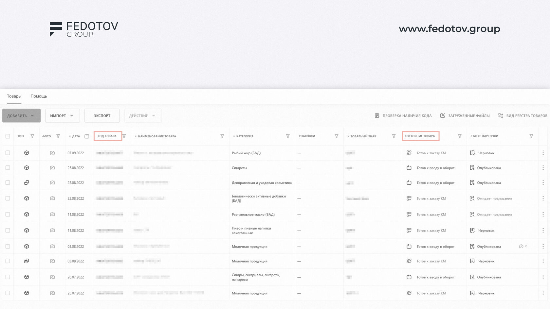Image resolution: width=550 pixels, height=309 pixels.
Task: Open filter for Код товара column
Action: pyautogui.click(x=124, y=136)
